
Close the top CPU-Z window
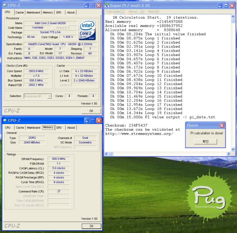(99, 6)
